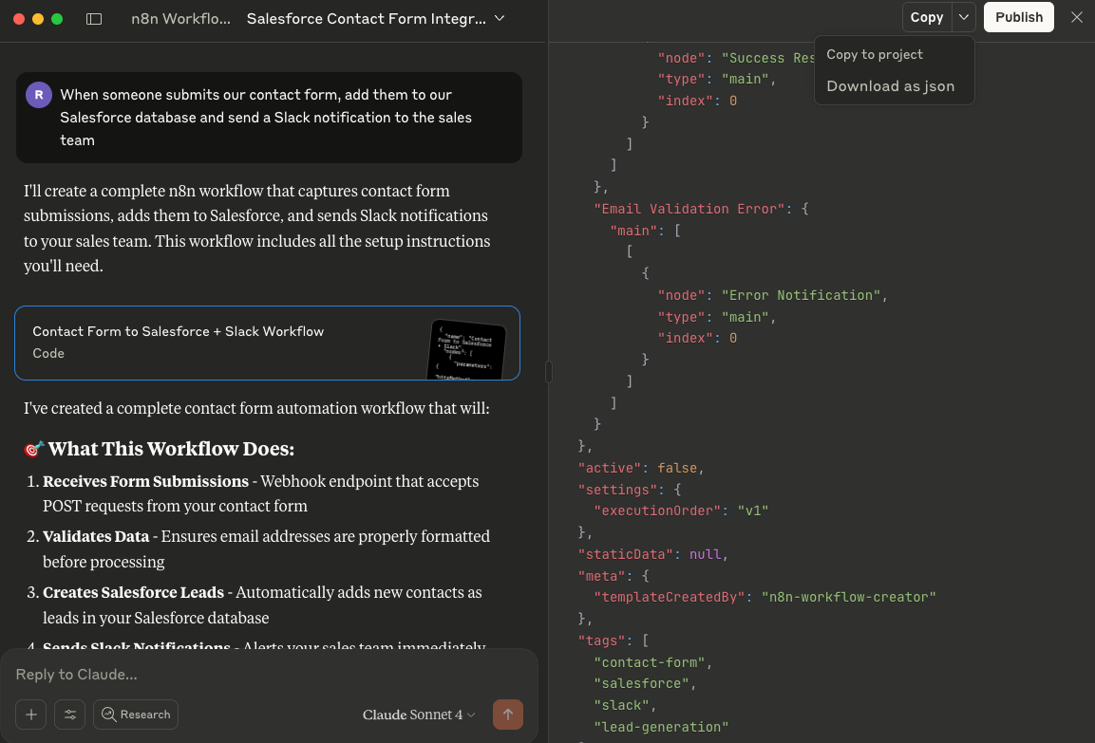The image size is (1095, 743).
Task: Click the Copy button
Action: [x=927, y=17]
